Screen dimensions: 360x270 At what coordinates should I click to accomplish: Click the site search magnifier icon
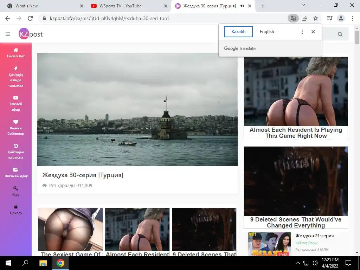(x=340, y=34)
